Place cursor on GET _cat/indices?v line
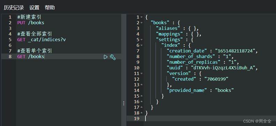276x126 pixels. tap(41, 40)
